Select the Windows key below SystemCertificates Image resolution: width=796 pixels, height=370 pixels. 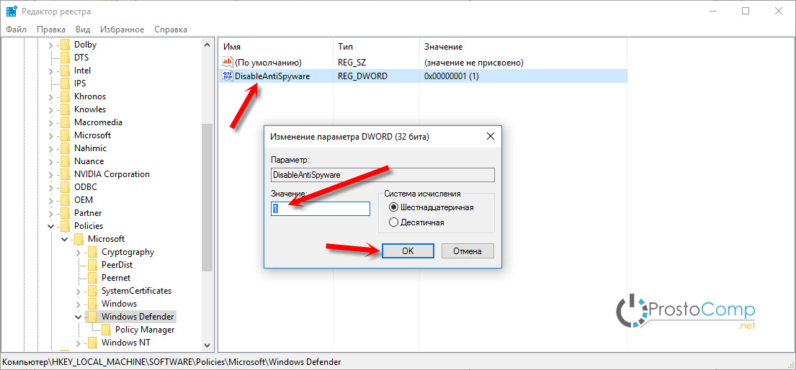point(119,304)
